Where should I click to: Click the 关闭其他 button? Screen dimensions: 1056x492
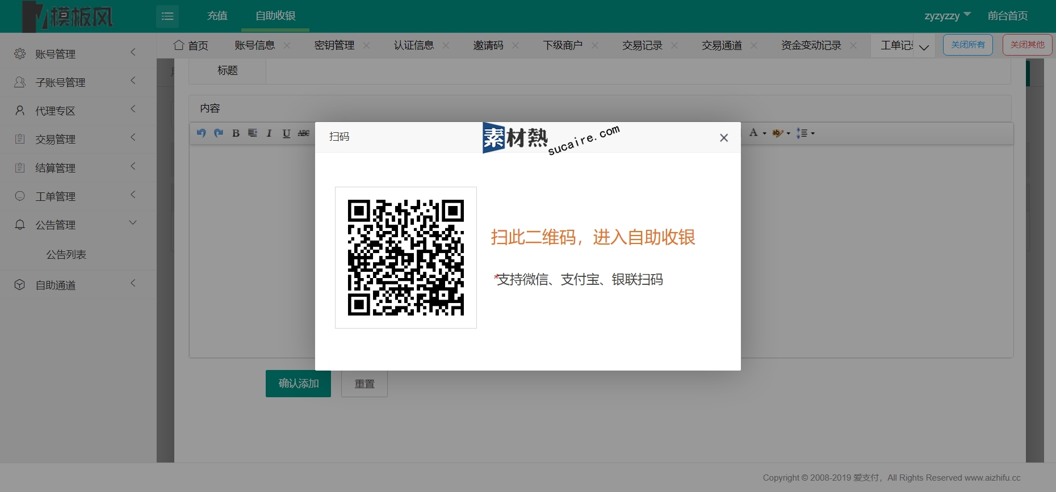[x=1028, y=45]
